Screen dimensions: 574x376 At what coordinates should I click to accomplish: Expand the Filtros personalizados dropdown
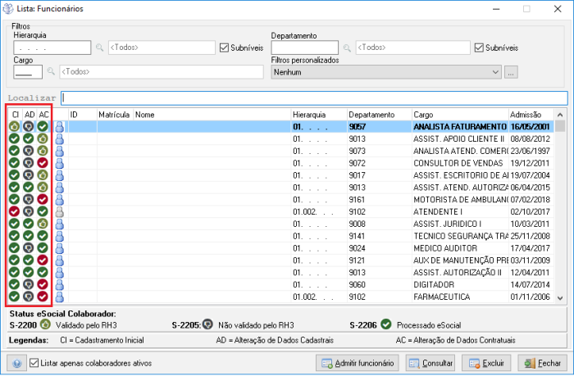point(494,72)
